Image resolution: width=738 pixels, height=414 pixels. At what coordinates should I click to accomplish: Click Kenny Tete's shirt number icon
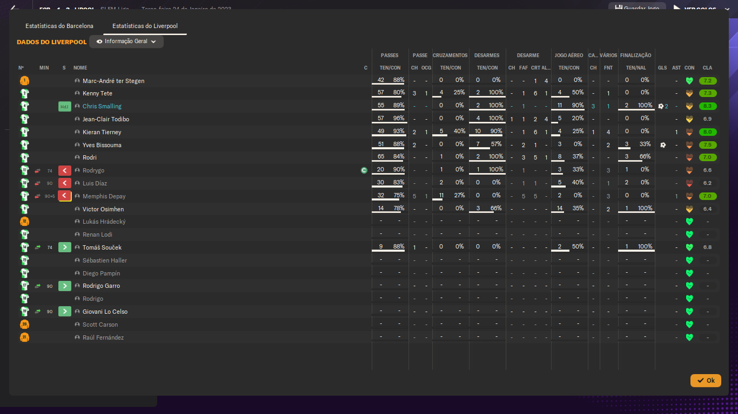click(24, 93)
